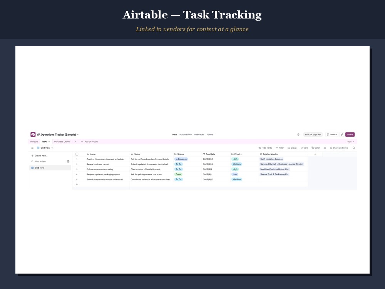Viewport: 385px width, 289px height.
Task: Click the due date 2026/8/20 cell
Action: point(216,180)
